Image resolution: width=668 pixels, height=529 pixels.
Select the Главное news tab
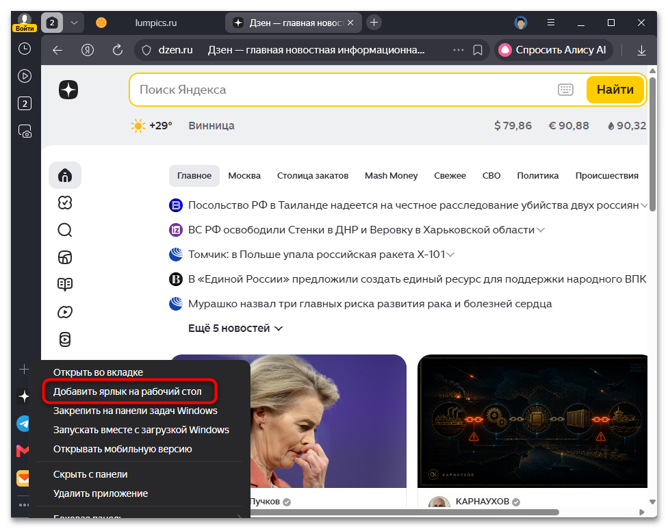tap(194, 176)
